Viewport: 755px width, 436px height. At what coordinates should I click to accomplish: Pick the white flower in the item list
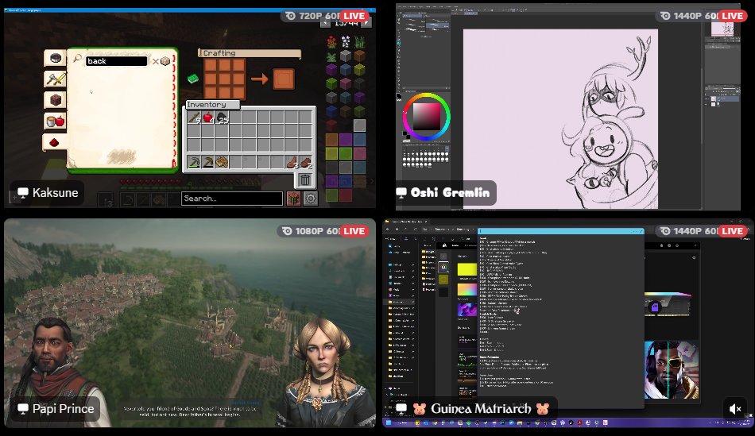[x=346, y=42]
